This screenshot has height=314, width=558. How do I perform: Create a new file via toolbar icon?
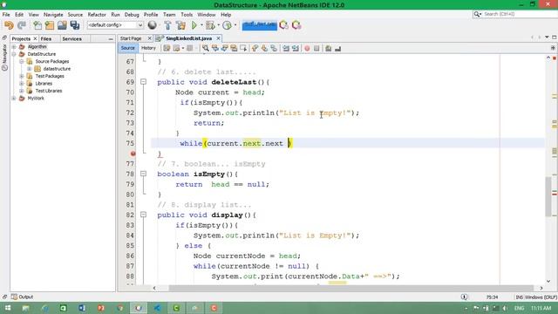tap(37, 25)
